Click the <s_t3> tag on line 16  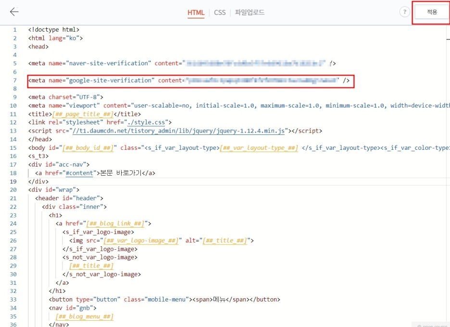click(38, 156)
